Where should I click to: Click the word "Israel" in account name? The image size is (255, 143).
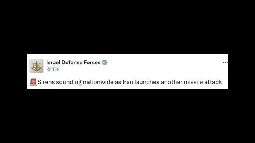[53, 62]
